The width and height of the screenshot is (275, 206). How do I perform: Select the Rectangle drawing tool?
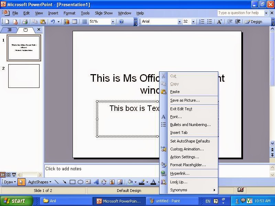pyautogui.click(x=73, y=182)
